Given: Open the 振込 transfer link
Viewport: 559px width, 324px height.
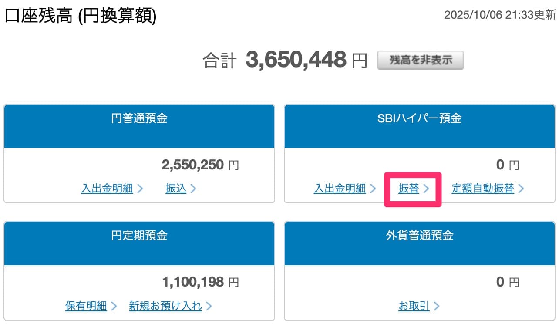Looking at the screenshot, I should (176, 189).
